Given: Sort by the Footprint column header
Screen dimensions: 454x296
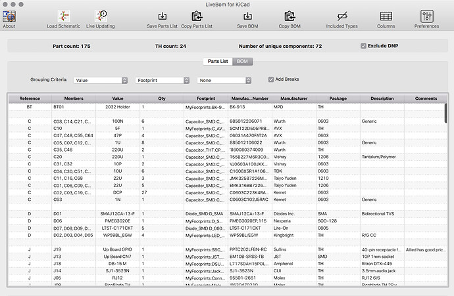Looking at the screenshot, I should pyautogui.click(x=206, y=98).
